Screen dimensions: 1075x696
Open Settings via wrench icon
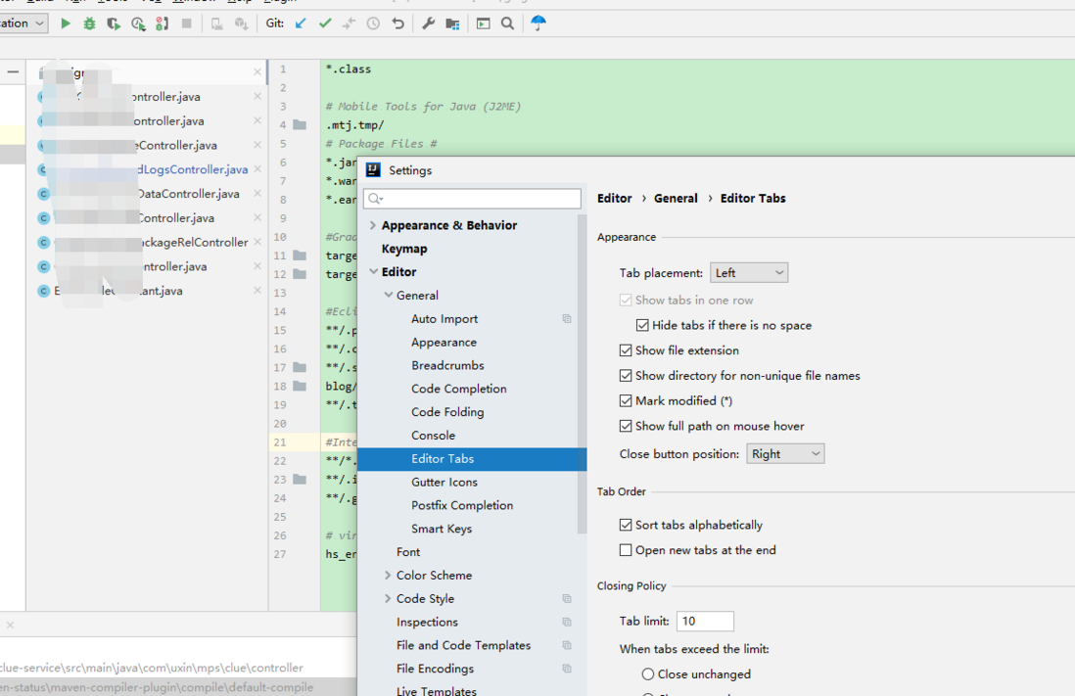click(428, 23)
